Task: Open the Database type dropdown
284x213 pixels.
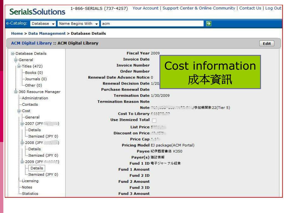Action: click(43, 24)
